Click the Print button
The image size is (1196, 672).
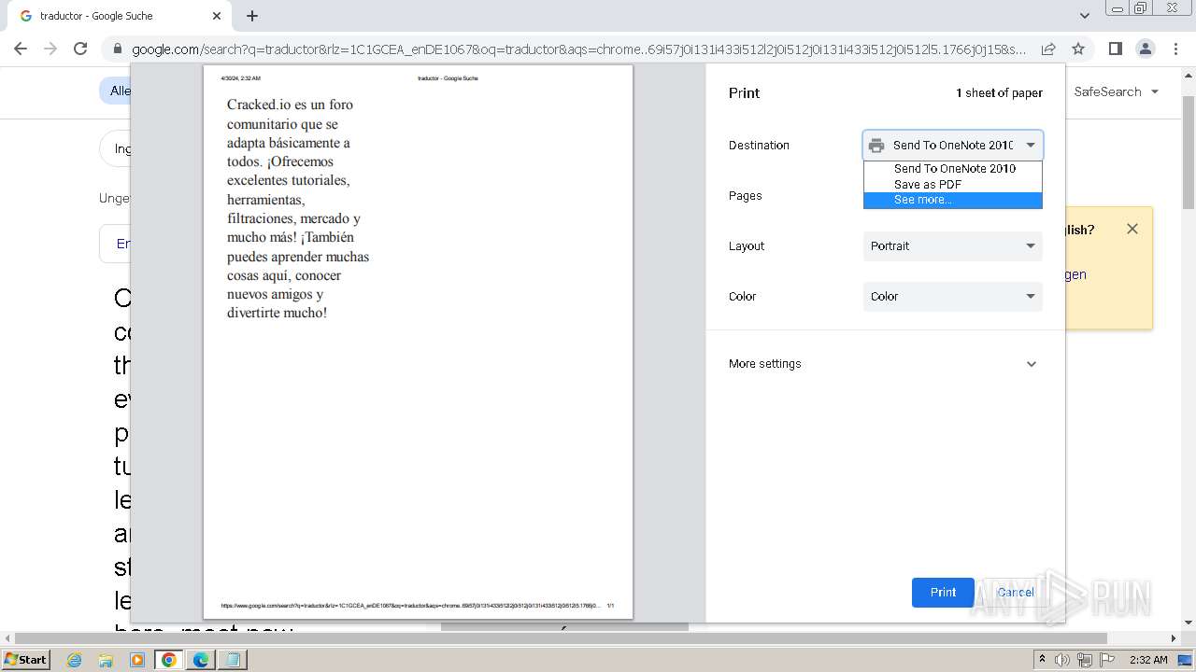pyautogui.click(x=943, y=593)
